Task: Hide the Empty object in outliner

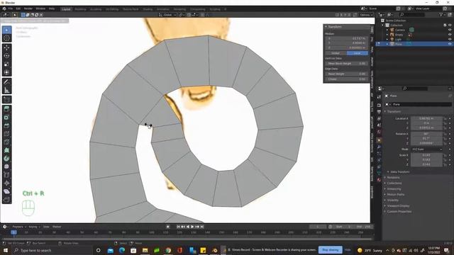Action: (450, 35)
